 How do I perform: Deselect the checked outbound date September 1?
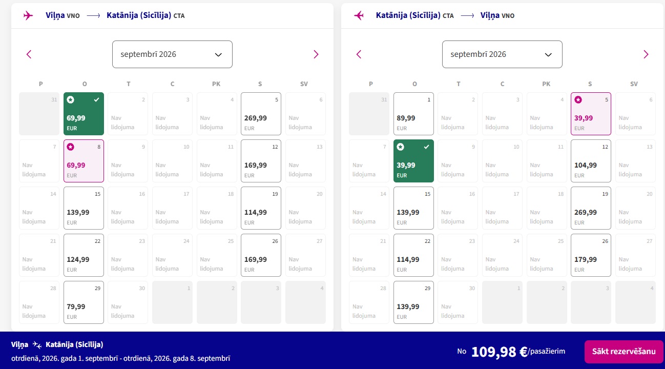pos(84,114)
